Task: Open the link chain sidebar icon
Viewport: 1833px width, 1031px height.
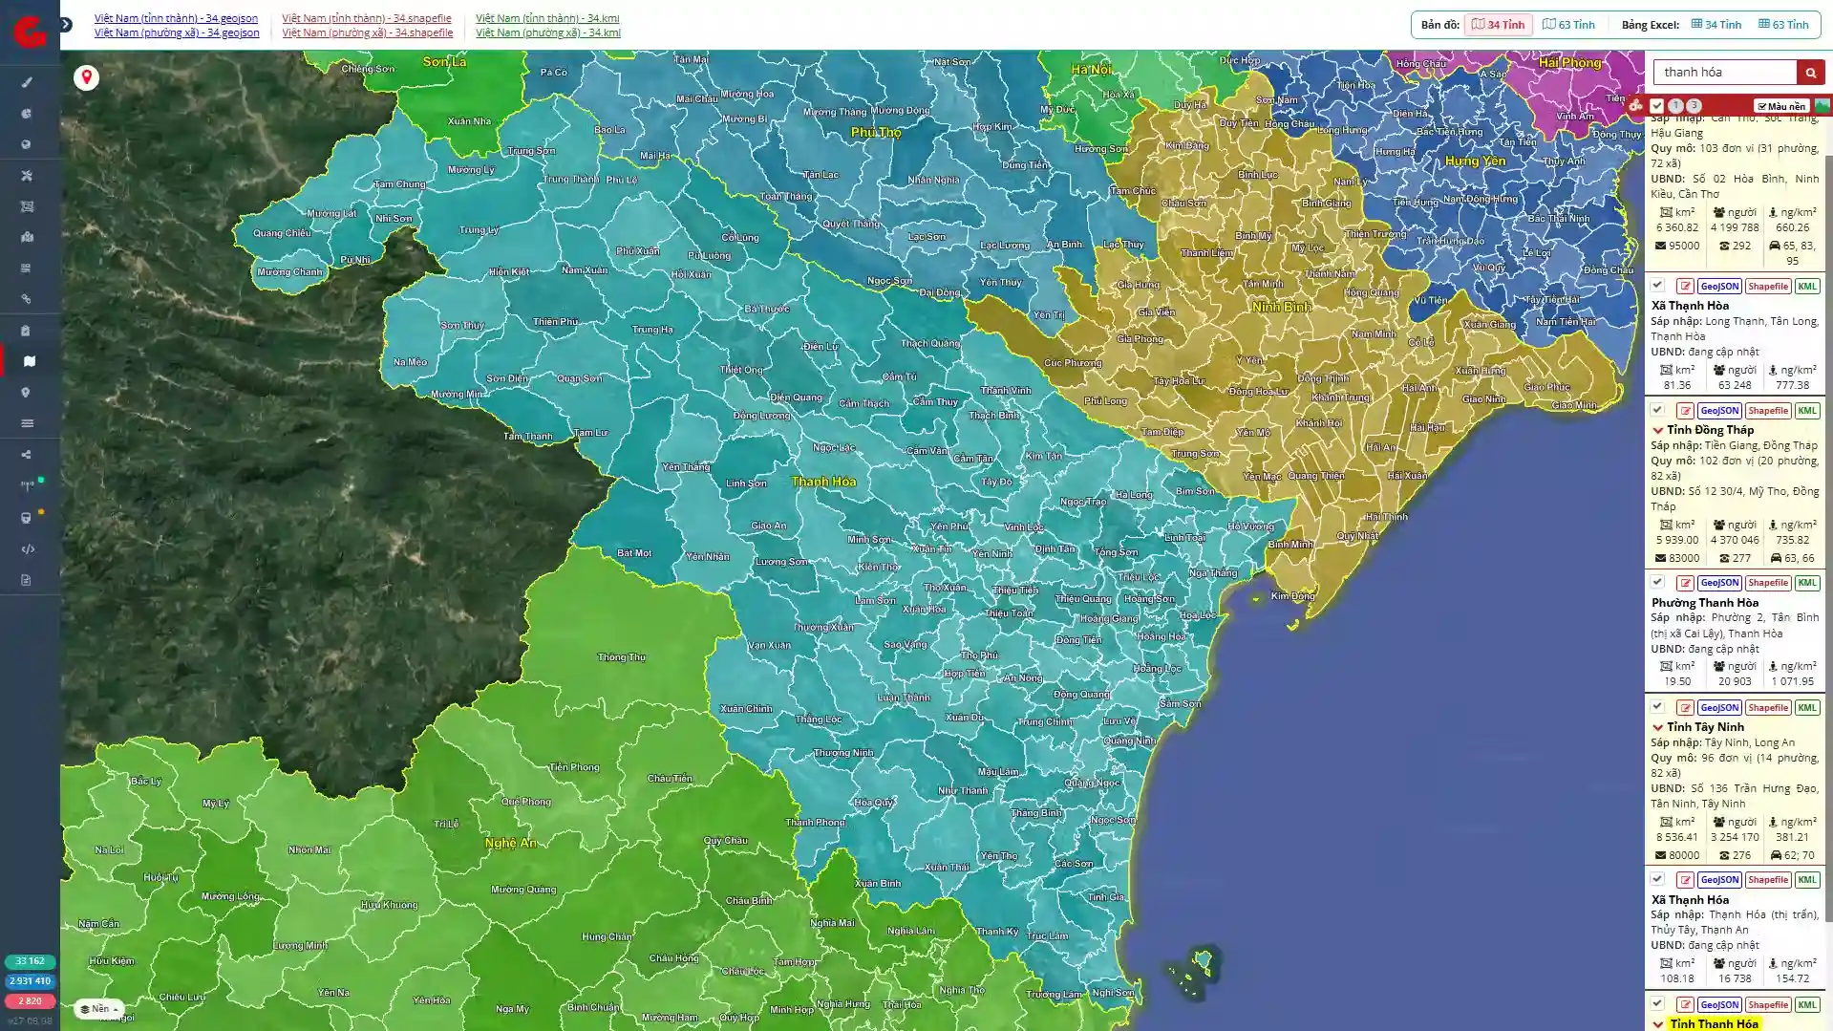Action: pyautogui.click(x=27, y=299)
